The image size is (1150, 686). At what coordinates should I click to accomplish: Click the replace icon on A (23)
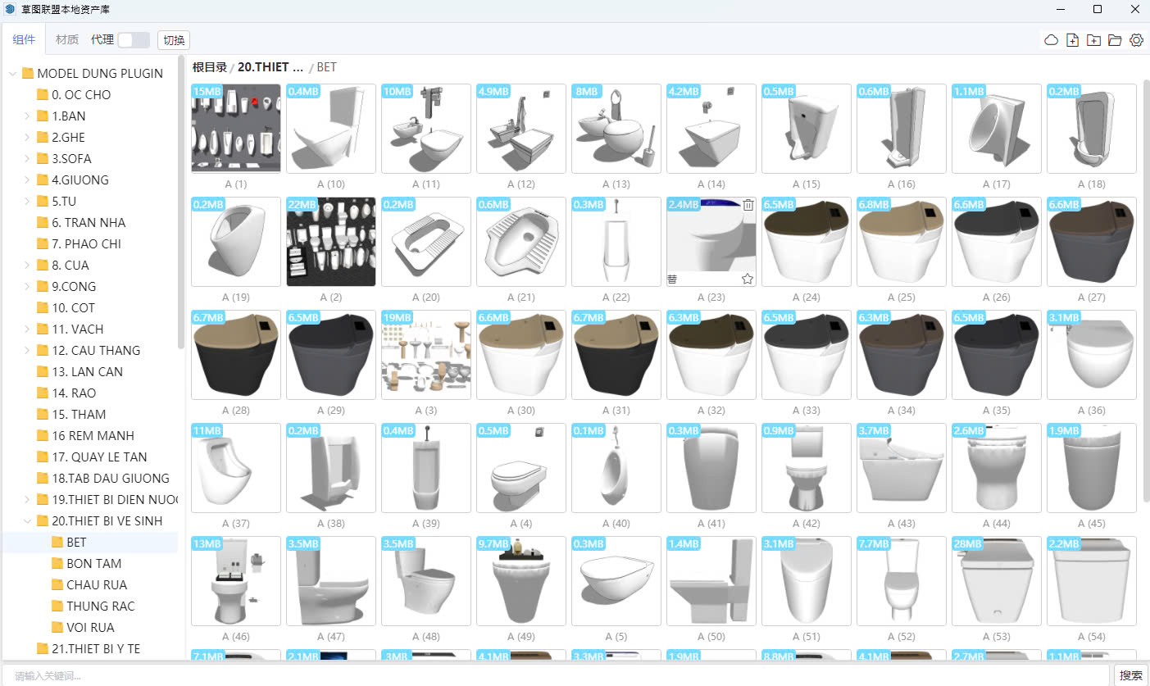(672, 279)
